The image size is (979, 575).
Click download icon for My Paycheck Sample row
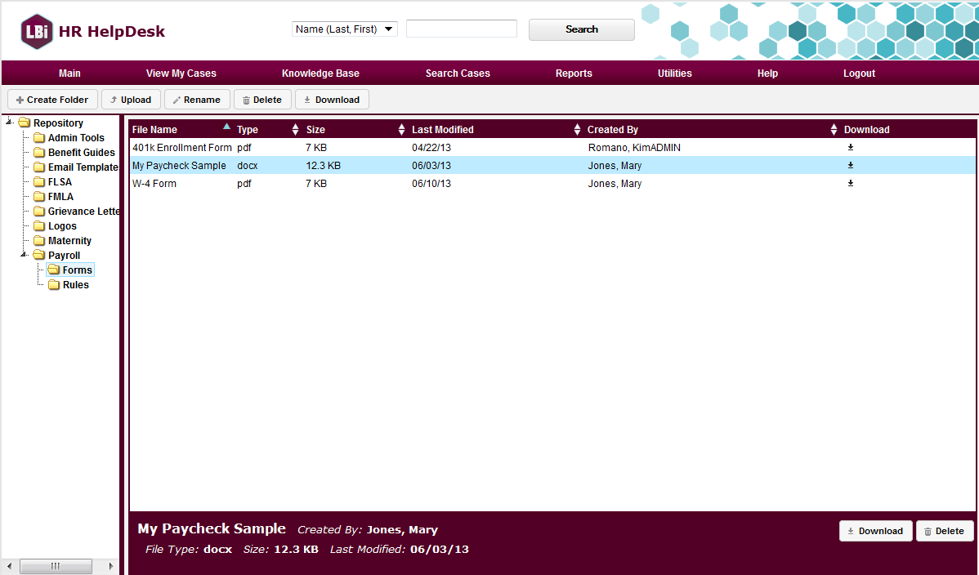(x=851, y=166)
